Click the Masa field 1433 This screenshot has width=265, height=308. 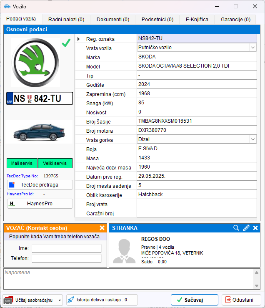[x=197, y=158]
